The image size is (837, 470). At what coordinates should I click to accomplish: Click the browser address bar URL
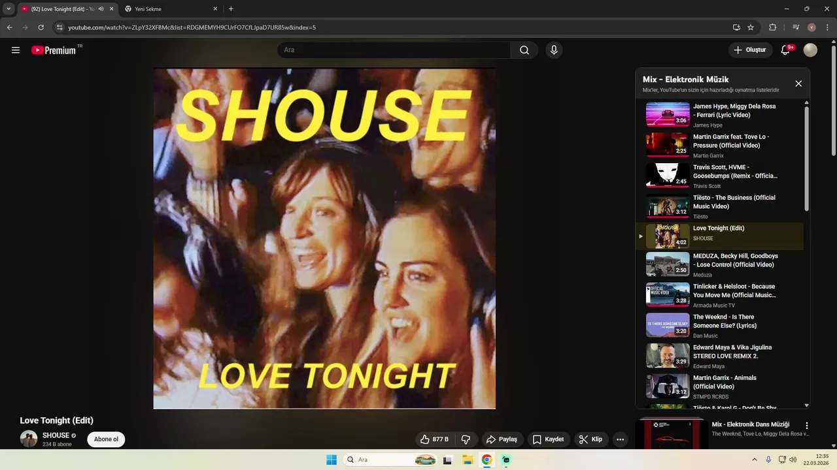click(x=192, y=27)
